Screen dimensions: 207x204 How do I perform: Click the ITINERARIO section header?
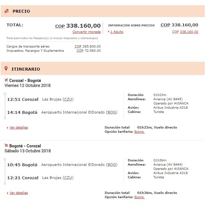26,69
